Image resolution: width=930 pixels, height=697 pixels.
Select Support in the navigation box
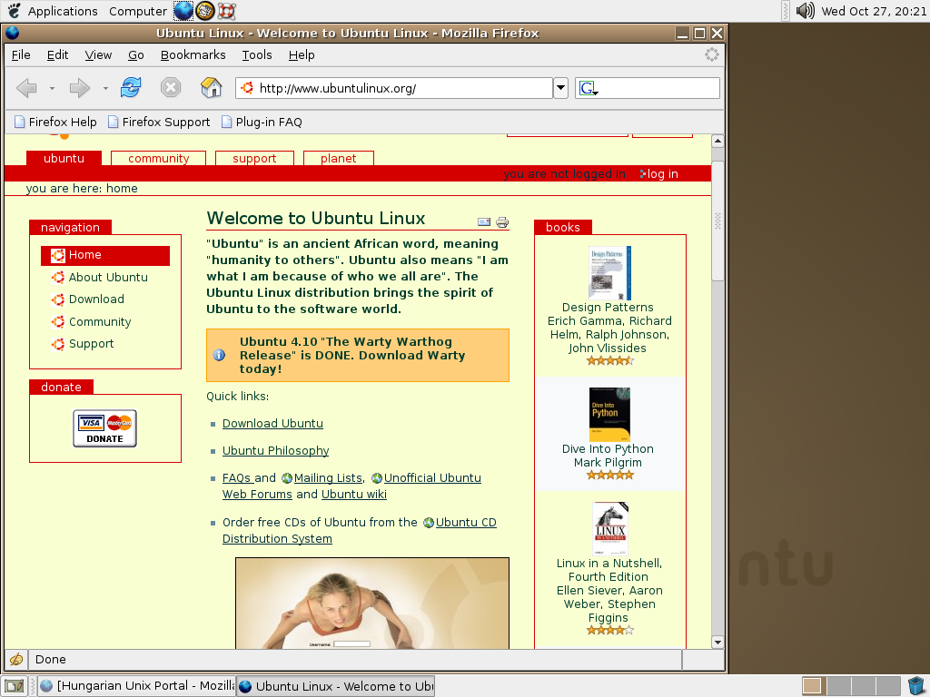coord(92,344)
